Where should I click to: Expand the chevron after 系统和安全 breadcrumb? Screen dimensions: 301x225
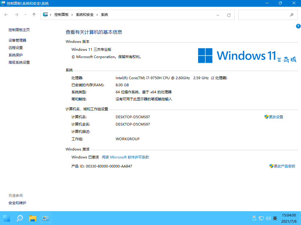pos(97,15)
